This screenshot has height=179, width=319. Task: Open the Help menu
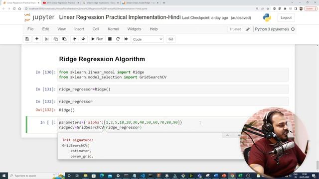click(154, 29)
